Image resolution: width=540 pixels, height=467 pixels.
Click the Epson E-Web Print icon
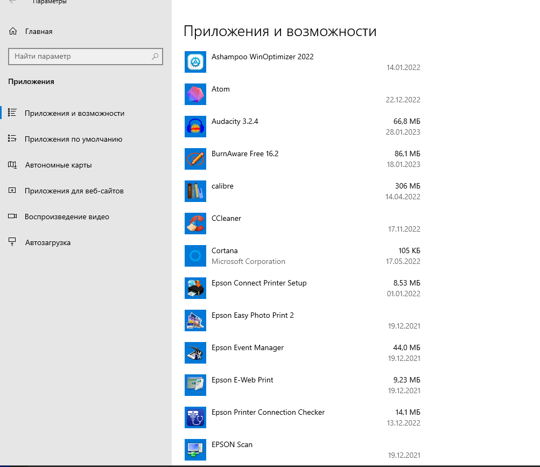pyautogui.click(x=195, y=385)
